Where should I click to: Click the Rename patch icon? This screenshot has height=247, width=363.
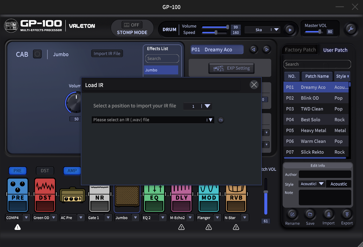[x=292, y=214]
